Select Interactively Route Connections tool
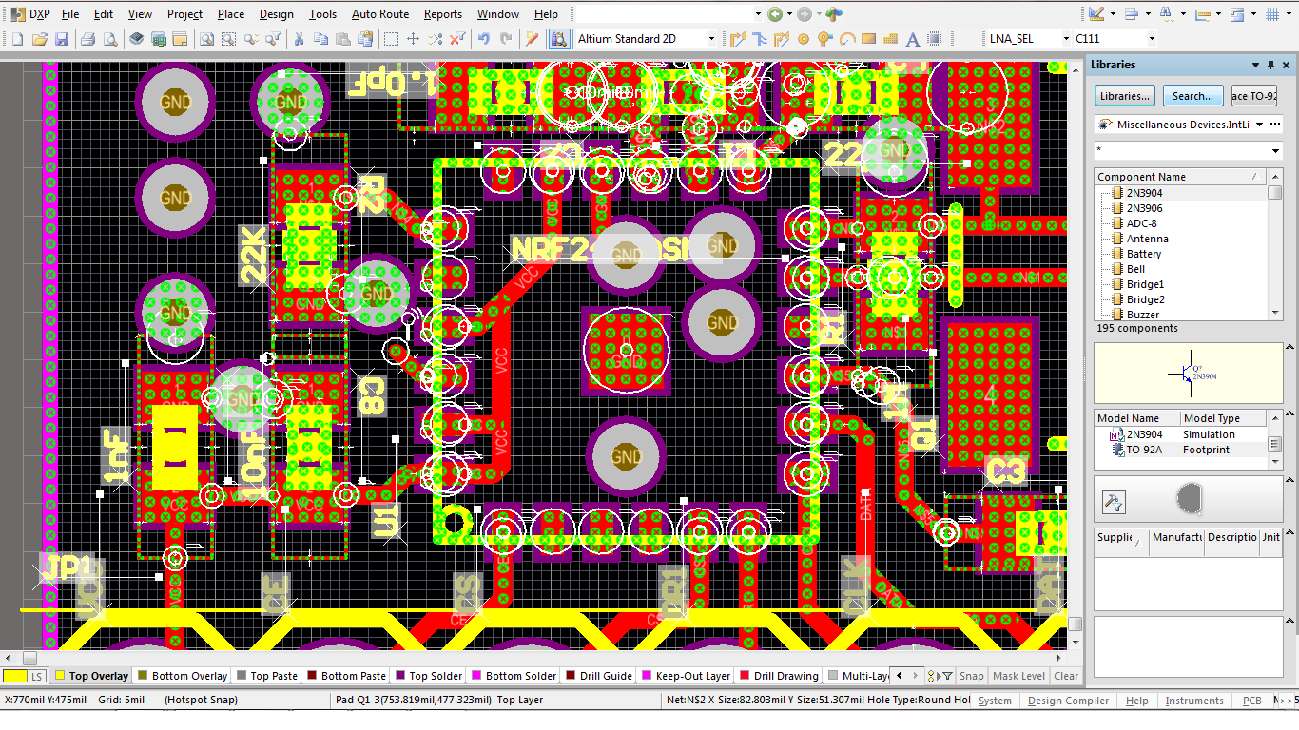This screenshot has height=730, width=1299. point(737,39)
